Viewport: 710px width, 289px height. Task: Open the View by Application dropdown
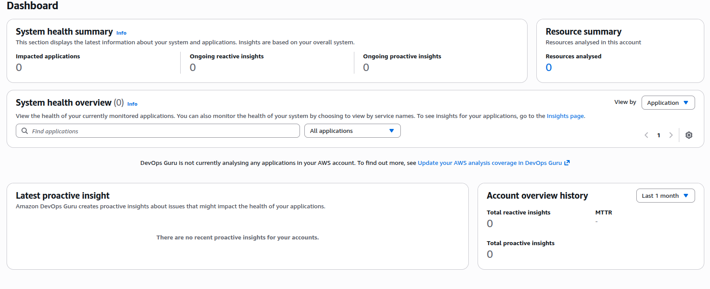pyautogui.click(x=667, y=103)
